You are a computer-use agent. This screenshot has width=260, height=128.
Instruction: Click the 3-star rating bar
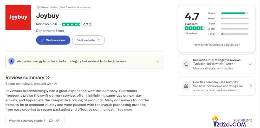click(x=235, y=24)
